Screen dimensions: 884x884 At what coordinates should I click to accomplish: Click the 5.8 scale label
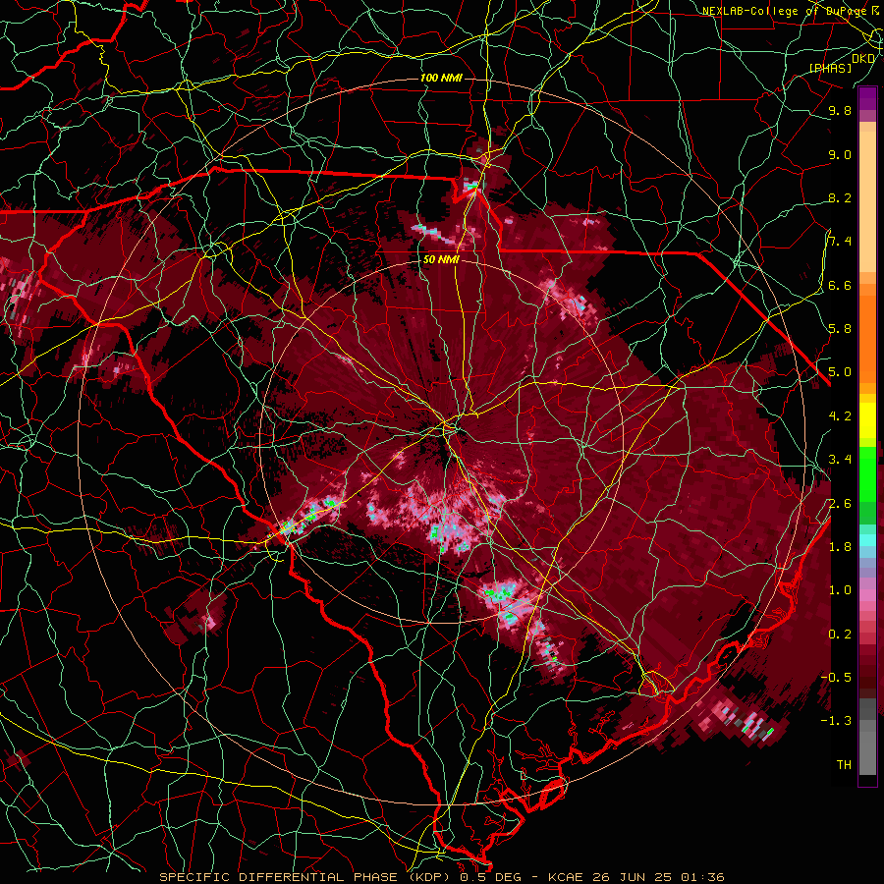pos(840,328)
